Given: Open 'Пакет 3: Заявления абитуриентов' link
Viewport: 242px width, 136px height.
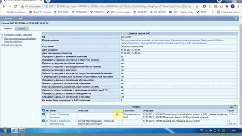Looking at the screenshot, I should [x=60, y=122].
